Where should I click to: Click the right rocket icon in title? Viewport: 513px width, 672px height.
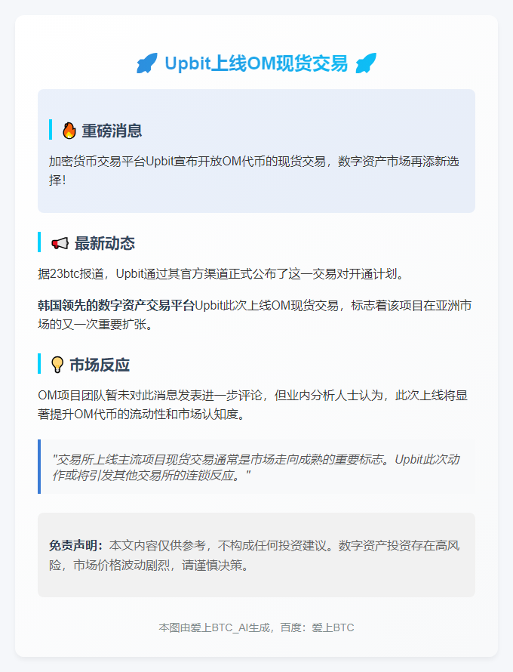click(366, 63)
